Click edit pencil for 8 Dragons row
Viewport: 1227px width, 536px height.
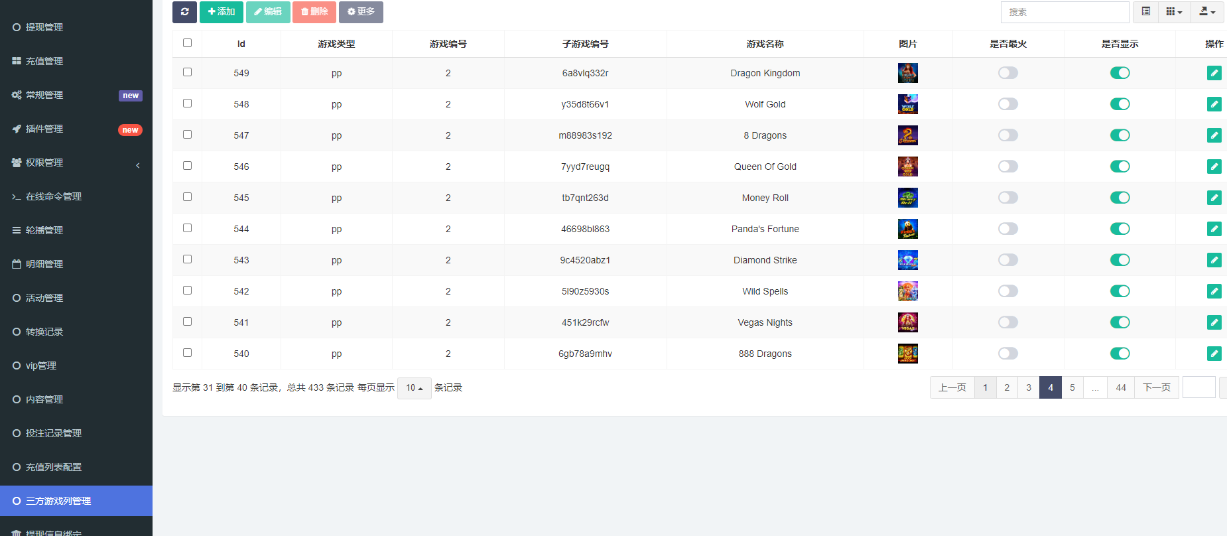pos(1214,135)
